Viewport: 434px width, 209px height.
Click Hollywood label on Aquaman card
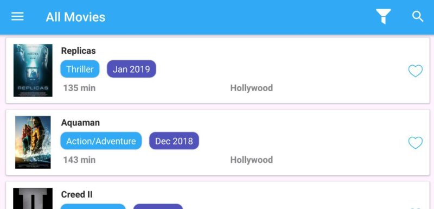pos(252,160)
